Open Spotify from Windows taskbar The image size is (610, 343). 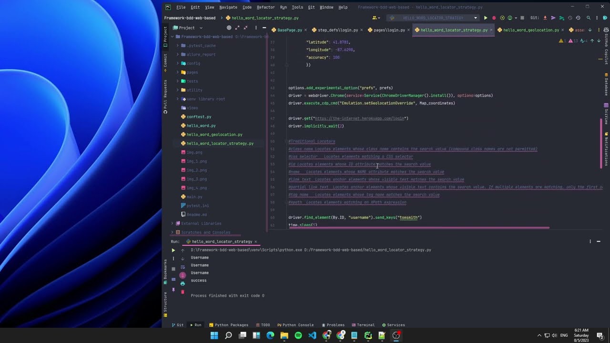point(298,335)
